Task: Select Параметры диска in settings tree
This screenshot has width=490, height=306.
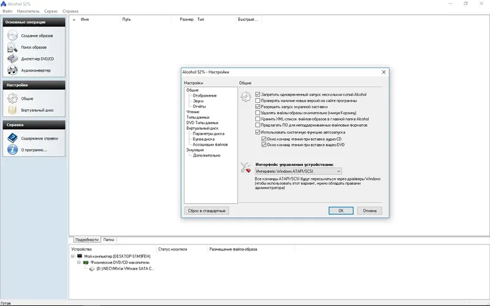Action: click(208, 133)
